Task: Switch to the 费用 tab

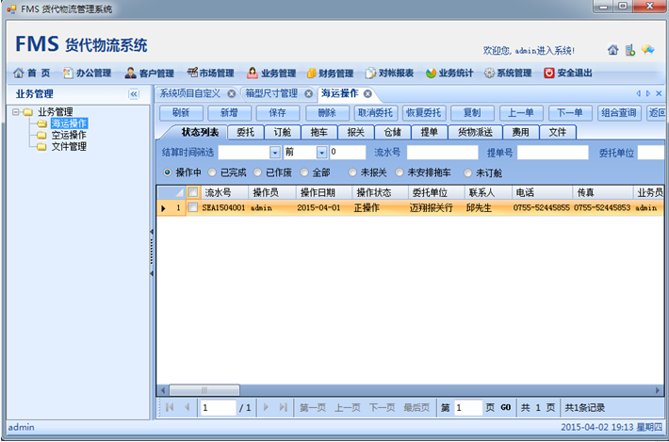Action: 520,132
